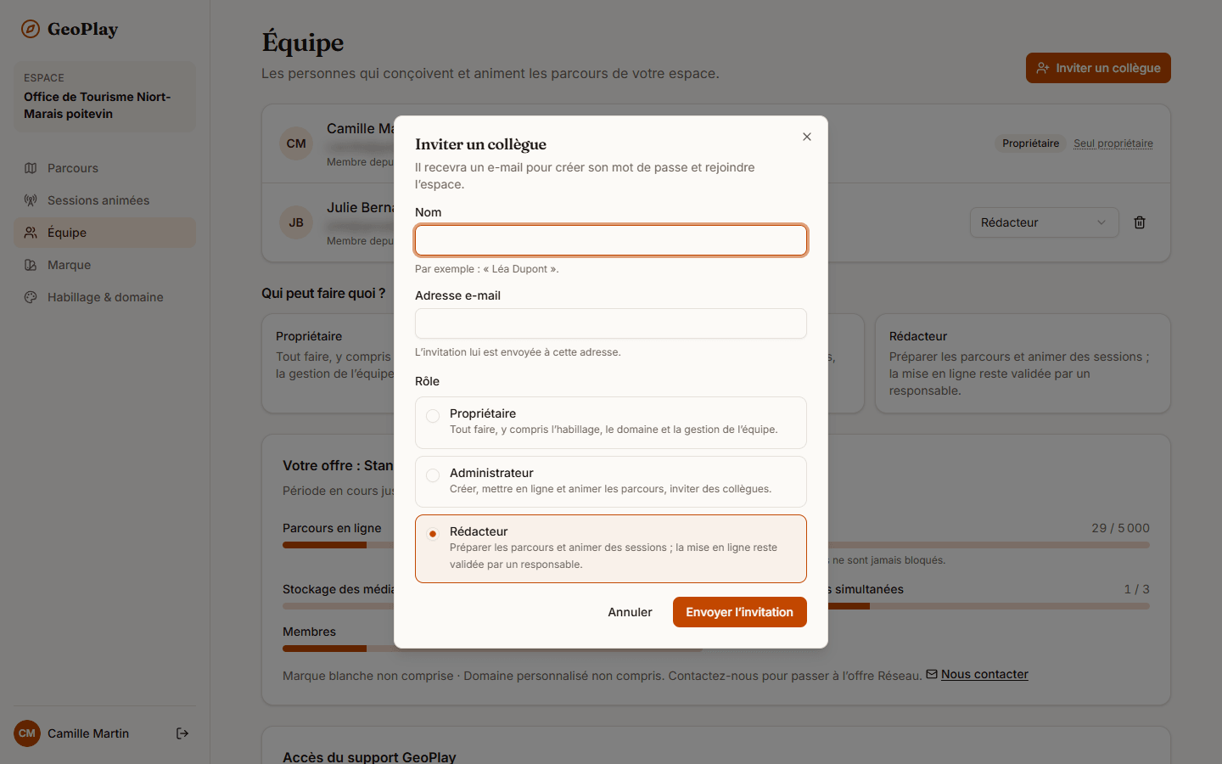Cancel the invitation with Annuler
The height and width of the screenshot is (764, 1222).
[x=630, y=612]
